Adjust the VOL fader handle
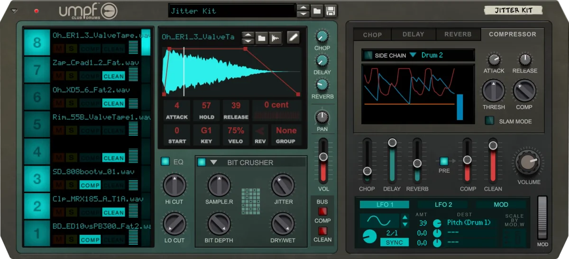This screenshot has width=569, height=259. [x=323, y=157]
